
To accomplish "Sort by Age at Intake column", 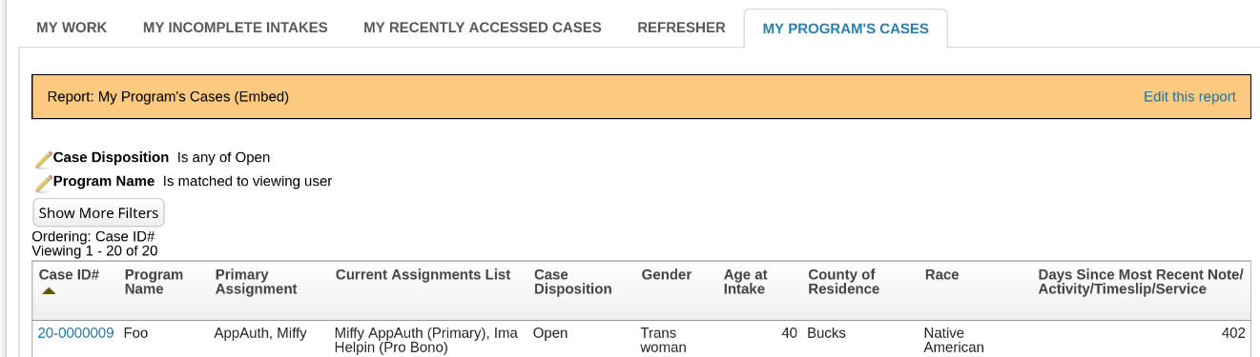I will point(745,282).
